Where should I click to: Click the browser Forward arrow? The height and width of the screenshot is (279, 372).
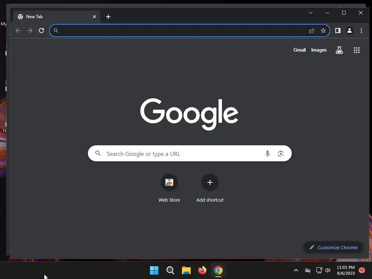30,31
